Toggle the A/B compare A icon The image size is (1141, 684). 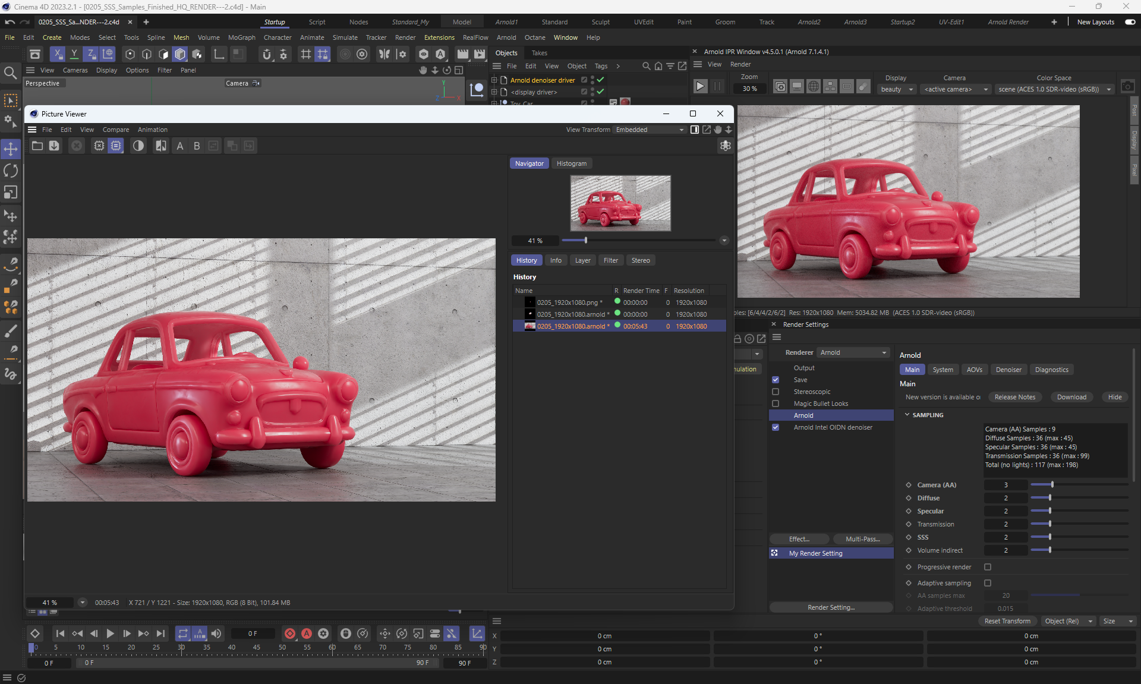(x=180, y=146)
